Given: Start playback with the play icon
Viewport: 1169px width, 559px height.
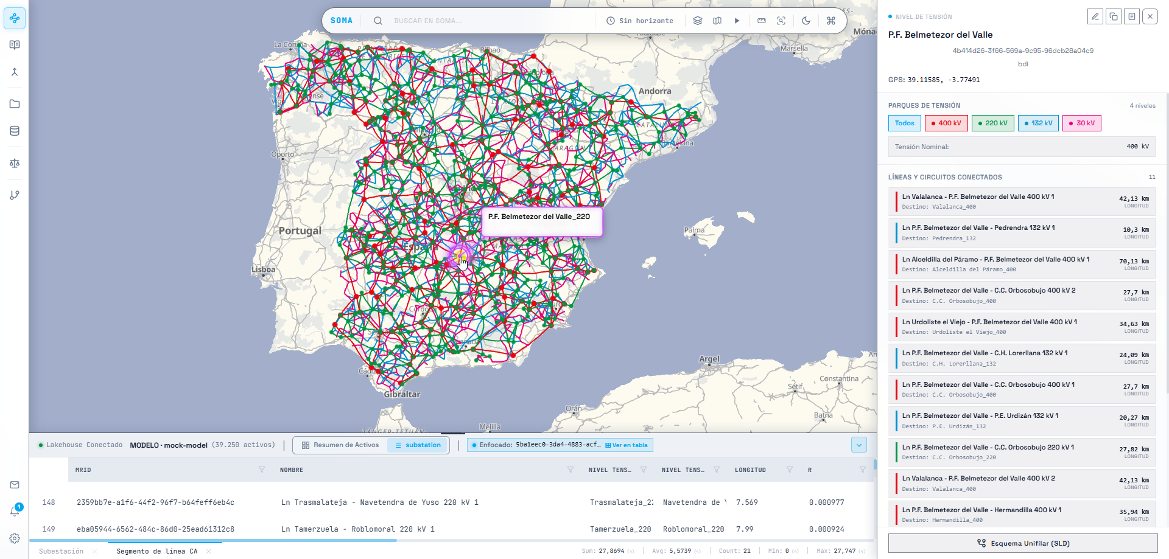Looking at the screenshot, I should coord(737,21).
